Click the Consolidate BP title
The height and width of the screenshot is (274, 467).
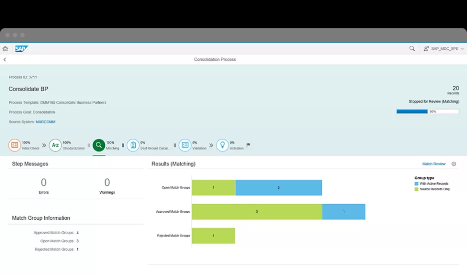point(28,89)
